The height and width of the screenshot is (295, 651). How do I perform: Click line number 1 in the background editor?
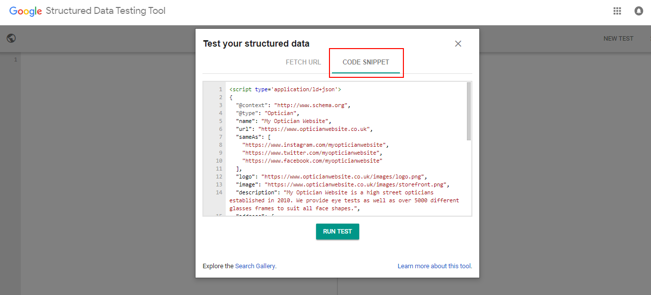click(x=15, y=59)
